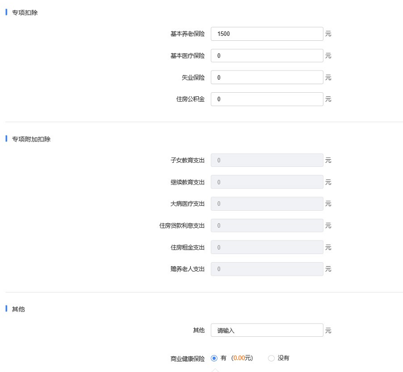Focus the 基本医疗保险 amount field
Viewport: 403px width, 372px height.
pyautogui.click(x=267, y=55)
